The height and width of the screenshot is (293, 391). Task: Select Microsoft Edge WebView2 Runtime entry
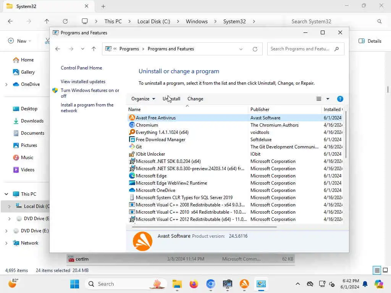click(236, 183)
